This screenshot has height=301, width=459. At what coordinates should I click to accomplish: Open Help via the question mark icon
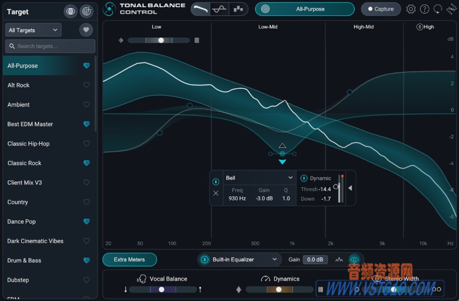point(425,9)
